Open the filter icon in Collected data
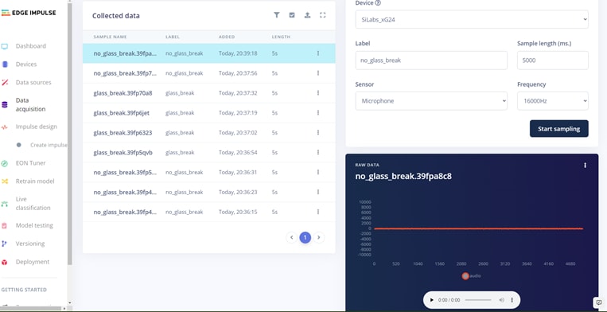This screenshot has height=312, width=607. [x=276, y=15]
